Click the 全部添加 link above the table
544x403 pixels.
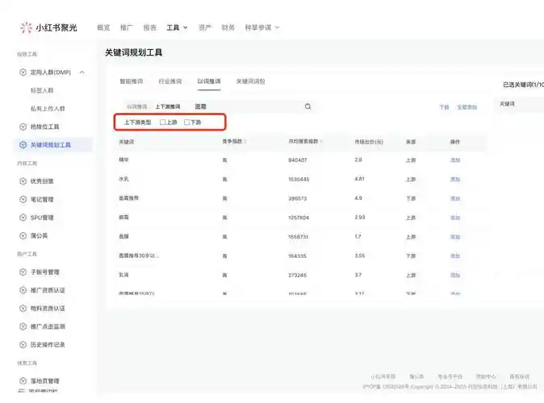pyautogui.click(x=467, y=107)
